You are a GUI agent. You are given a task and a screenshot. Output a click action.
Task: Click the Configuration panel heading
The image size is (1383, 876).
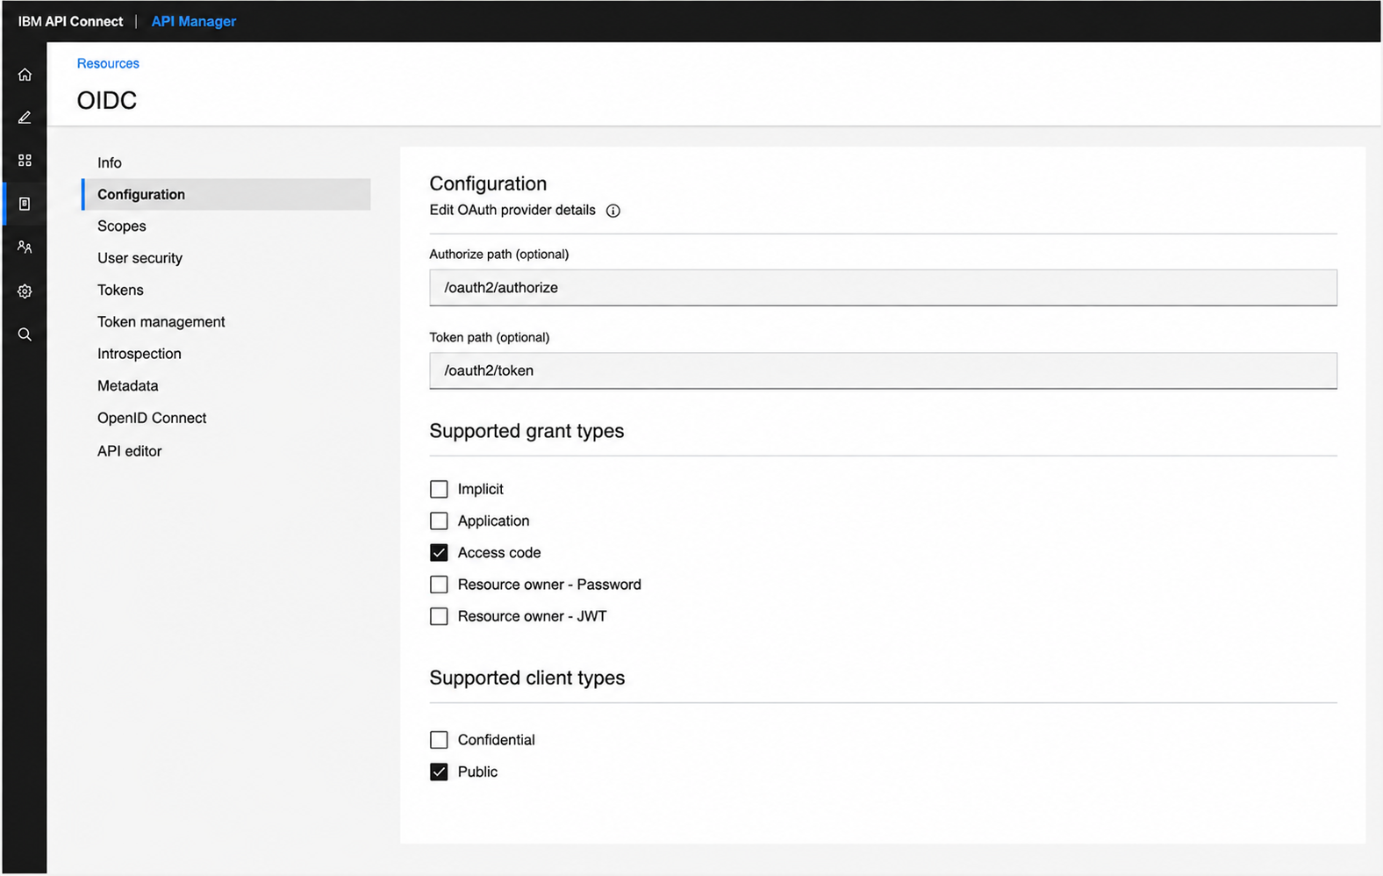pos(488,183)
